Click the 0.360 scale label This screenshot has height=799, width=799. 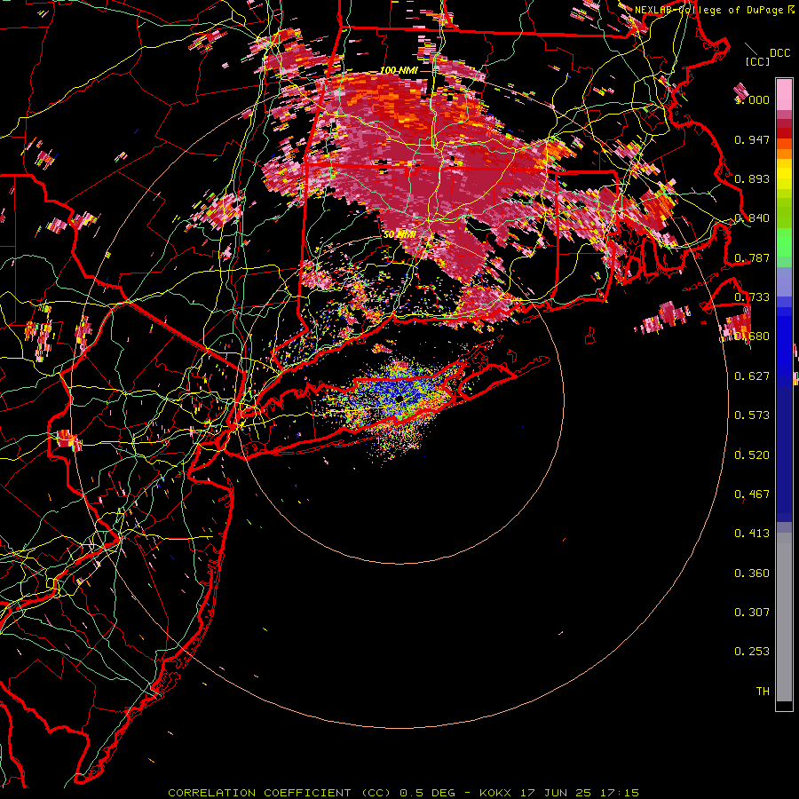[752, 574]
